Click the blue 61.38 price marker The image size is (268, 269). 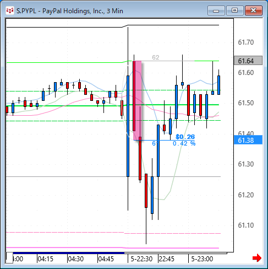(x=248, y=140)
